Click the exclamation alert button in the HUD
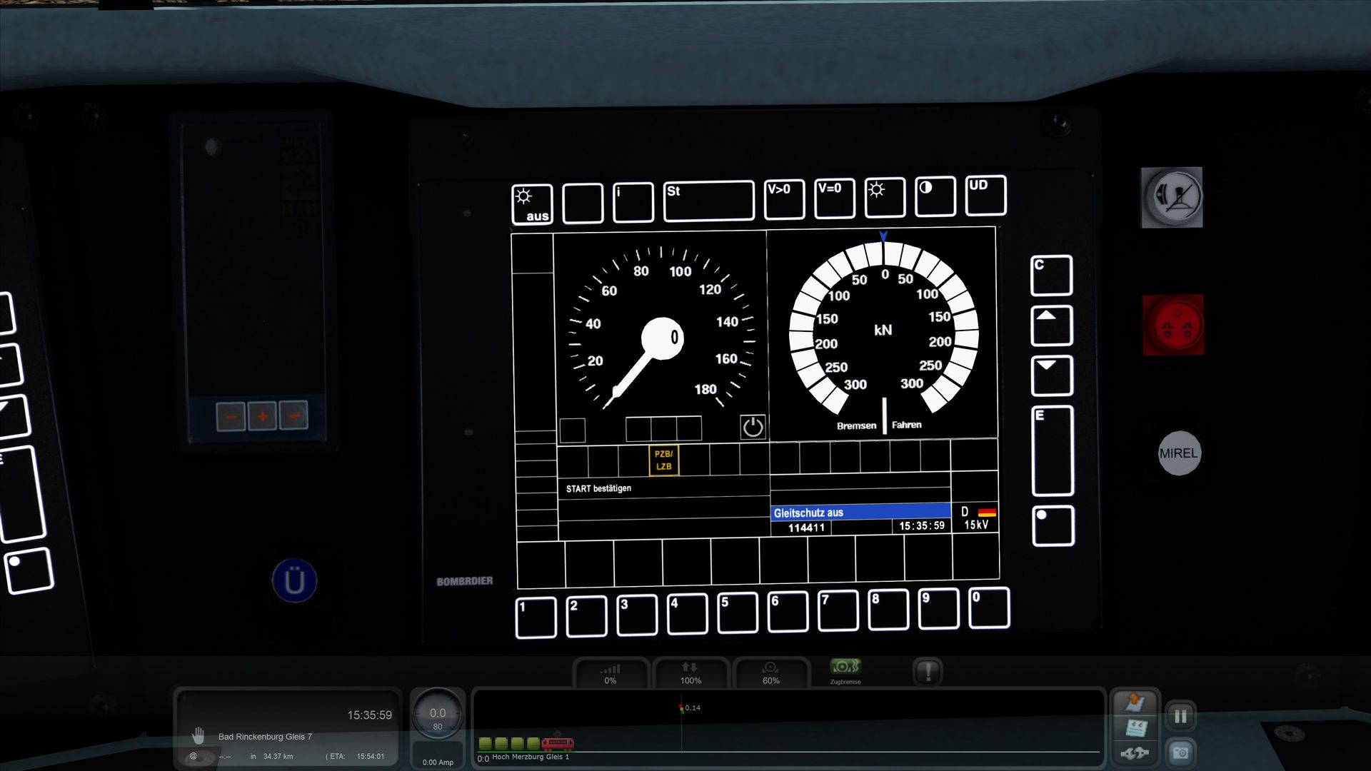The height and width of the screenshot is (771, 1371). 928,672
